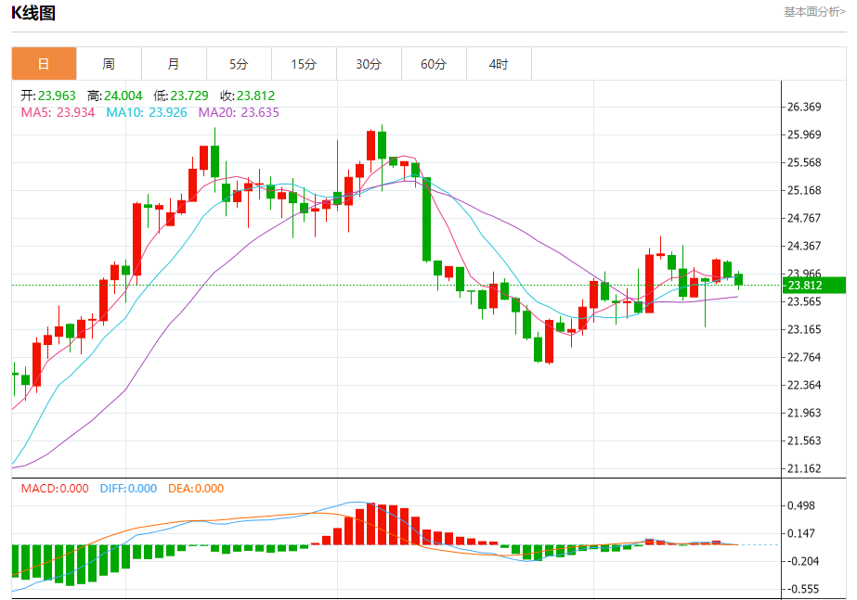The image size is (857, 600).
Task: Click the -0.555 MACD axis label
Action: (x=801, y=590)
